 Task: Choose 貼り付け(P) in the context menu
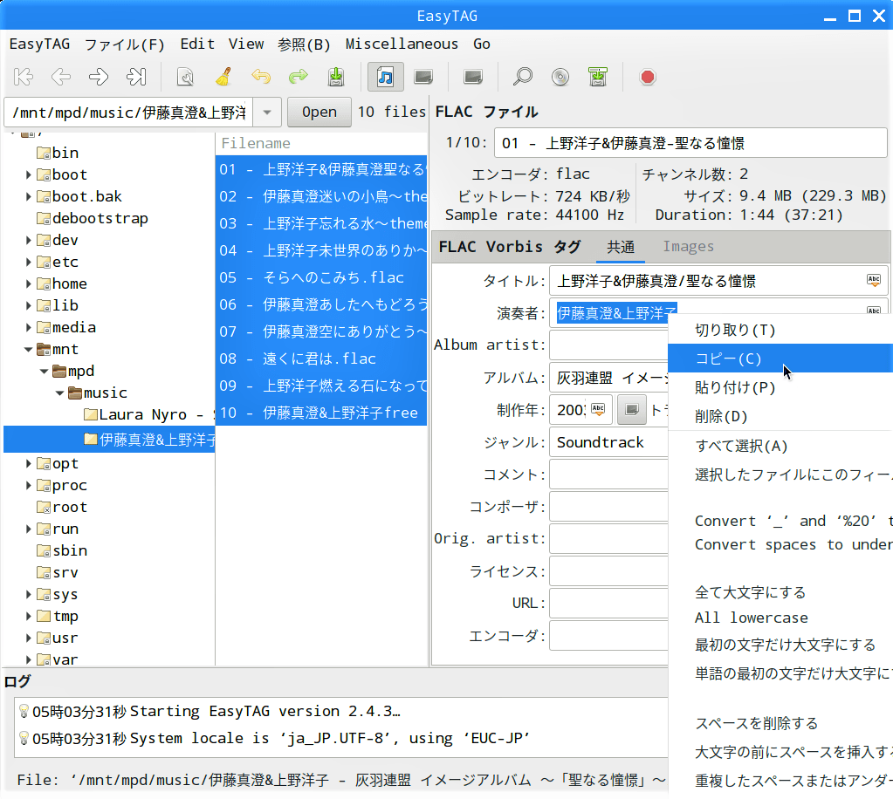pos(780,387)
